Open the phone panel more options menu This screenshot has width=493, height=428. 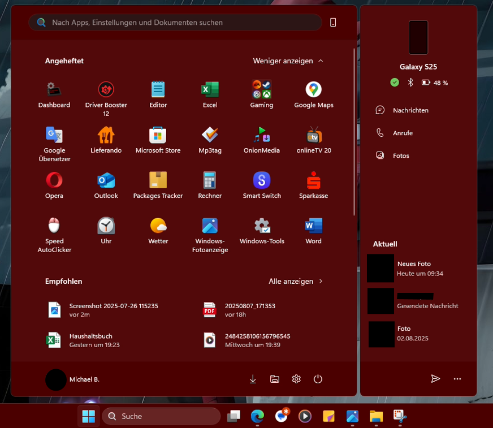click(x=457, y=379)
